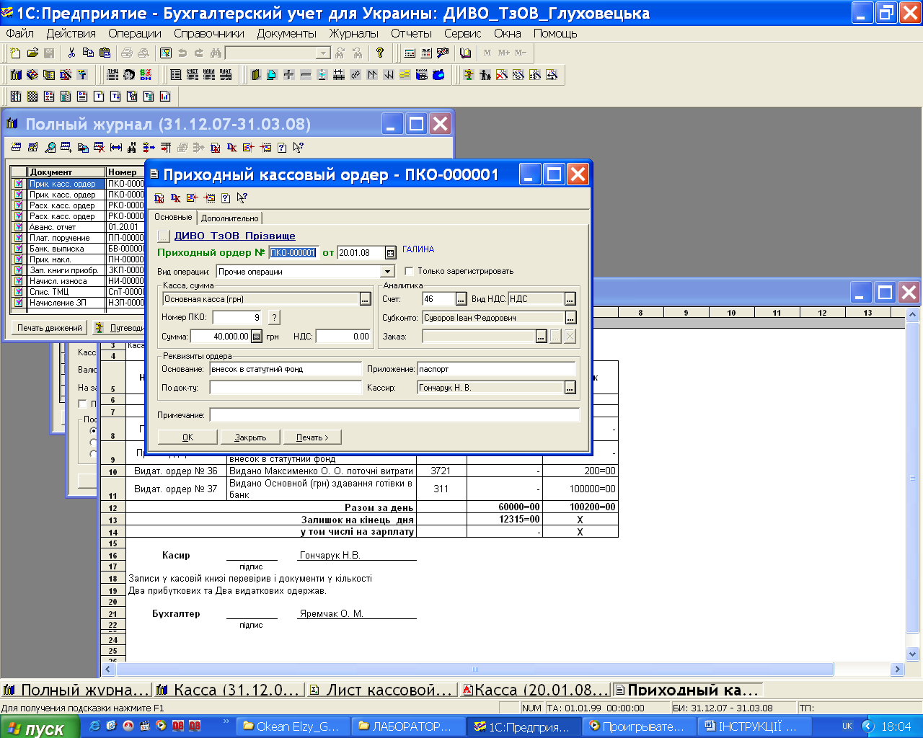This screenshot has height=738, width=923.
Task: Click the Cut scissors icon
Action: click(71, 53)
